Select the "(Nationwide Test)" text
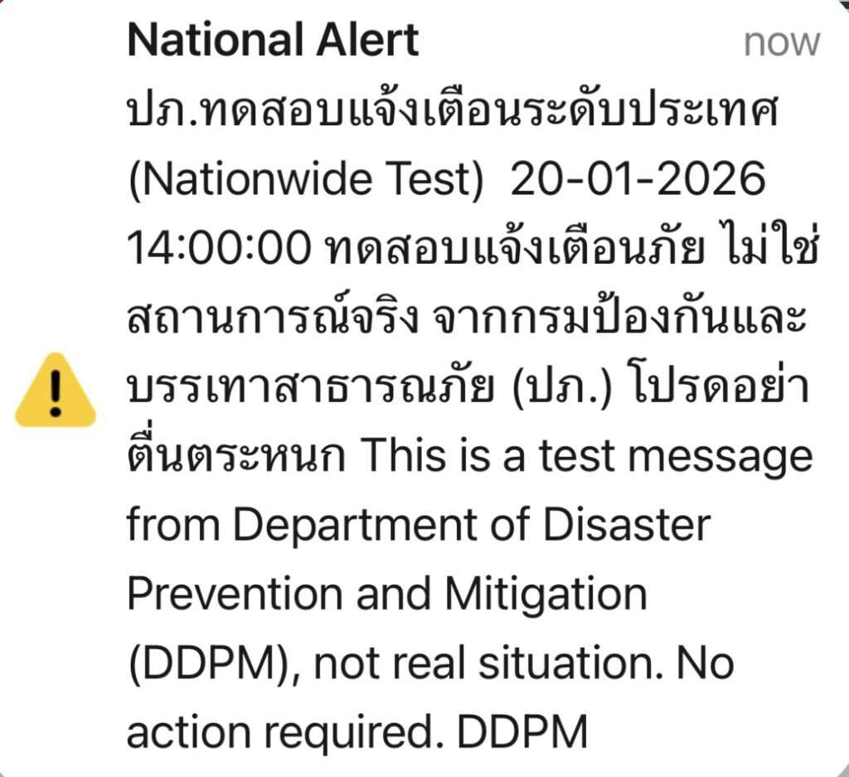 tap(305, 180)
